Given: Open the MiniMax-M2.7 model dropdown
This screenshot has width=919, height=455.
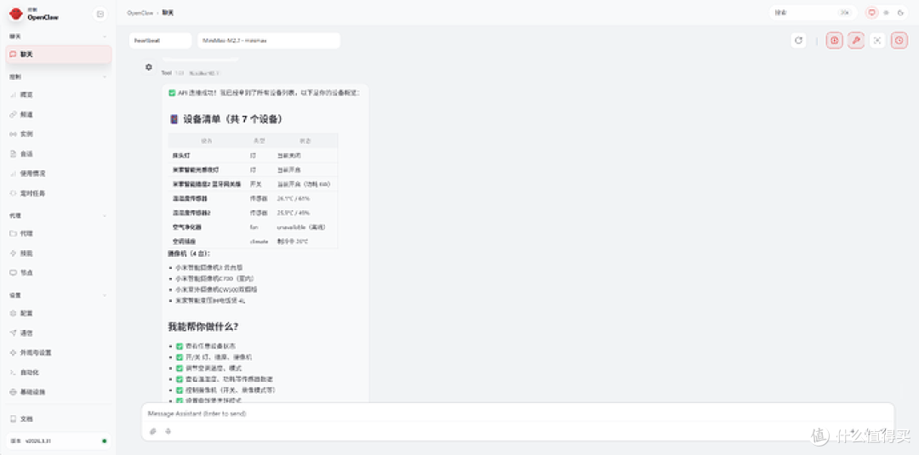Looking at the screenshot, I should click(x=269, y=41).
